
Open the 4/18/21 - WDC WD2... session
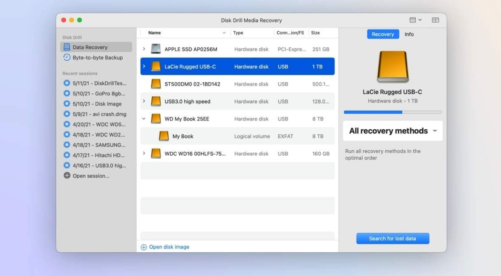(99, 135)
